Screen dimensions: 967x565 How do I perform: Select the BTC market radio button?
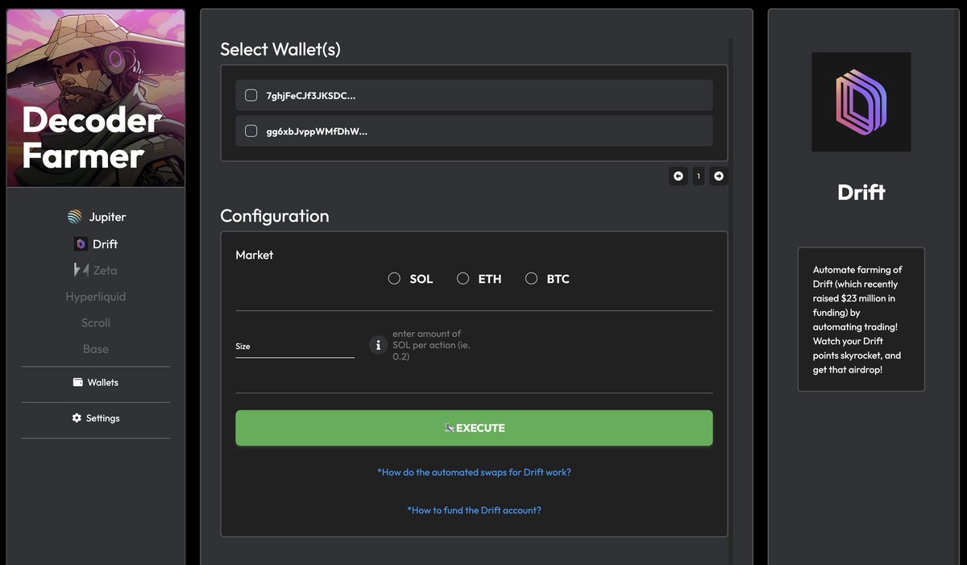(531, 278)
